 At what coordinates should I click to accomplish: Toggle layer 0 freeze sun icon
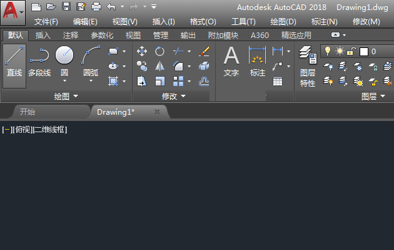pos(340,51)
